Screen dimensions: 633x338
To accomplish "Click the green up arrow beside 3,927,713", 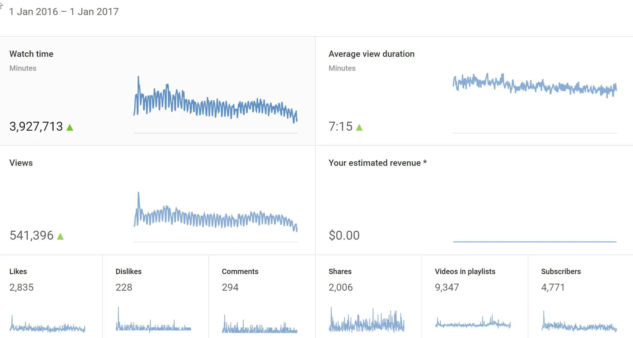I will pyautogui.click(x=70, y=127).
